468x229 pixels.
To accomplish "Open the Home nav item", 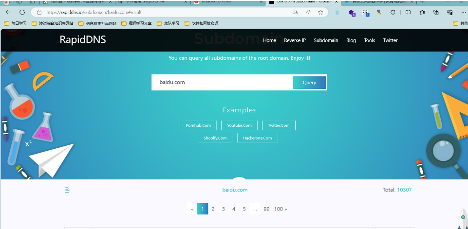I will click(269, 40).
